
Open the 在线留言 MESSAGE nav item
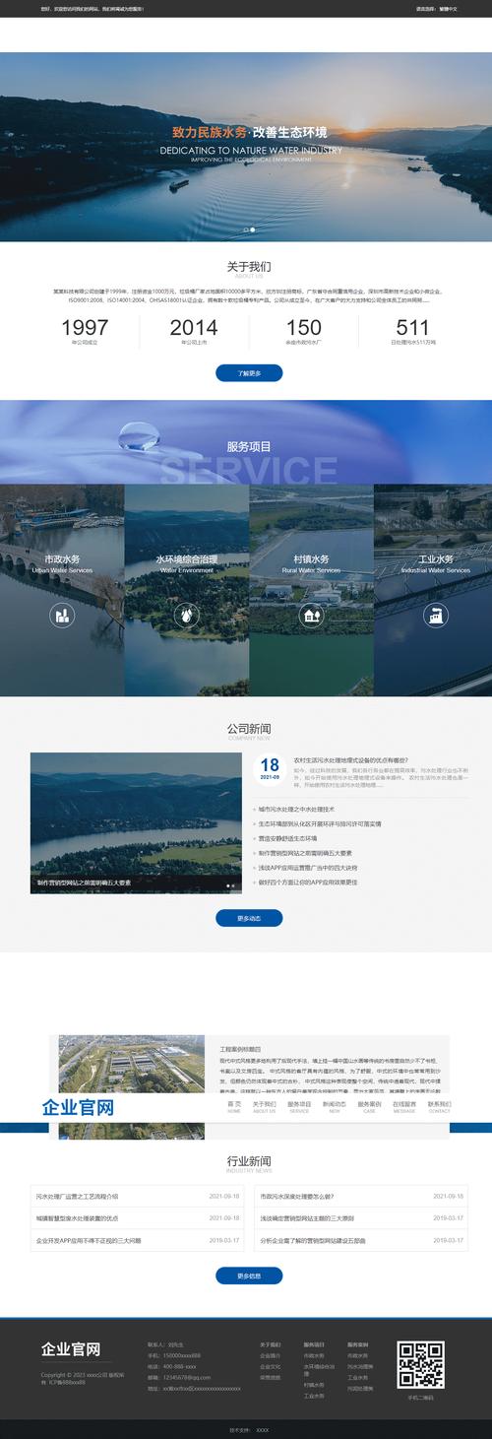click(404, 1107)
